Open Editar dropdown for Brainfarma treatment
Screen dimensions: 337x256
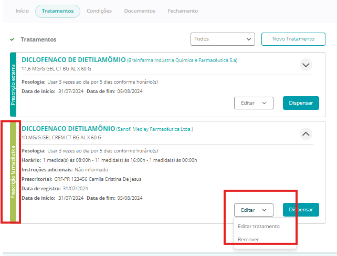click(254, 103)
